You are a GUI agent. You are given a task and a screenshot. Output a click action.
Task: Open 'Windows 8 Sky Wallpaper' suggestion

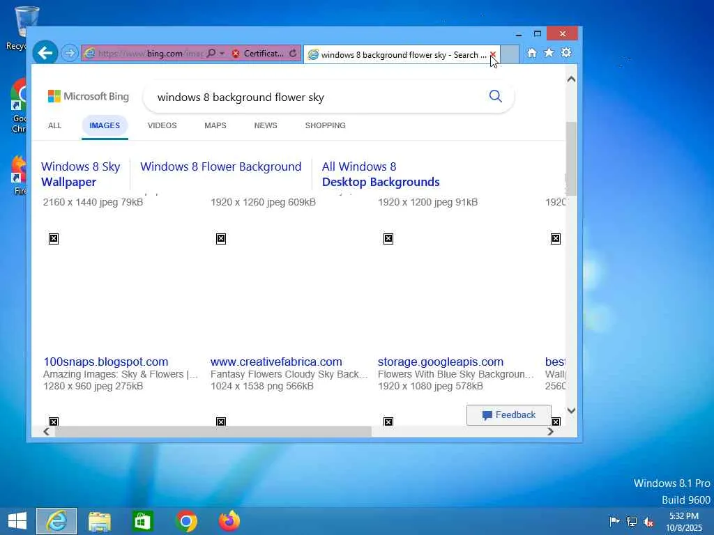81,174
